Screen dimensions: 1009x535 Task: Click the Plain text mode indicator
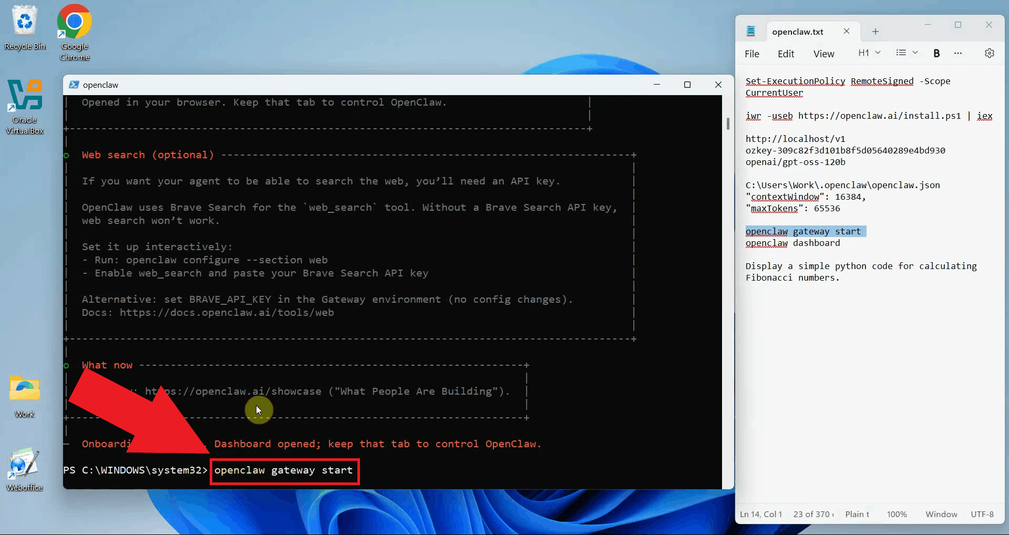(x=857, y=514)
